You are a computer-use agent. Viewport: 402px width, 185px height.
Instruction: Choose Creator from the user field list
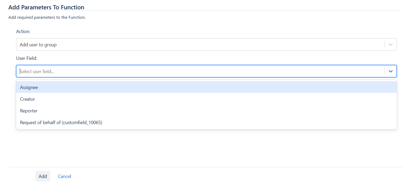28,99
